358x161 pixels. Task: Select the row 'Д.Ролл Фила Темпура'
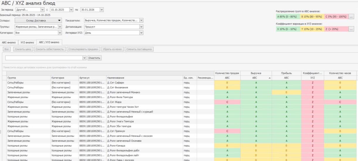point(181,97)
